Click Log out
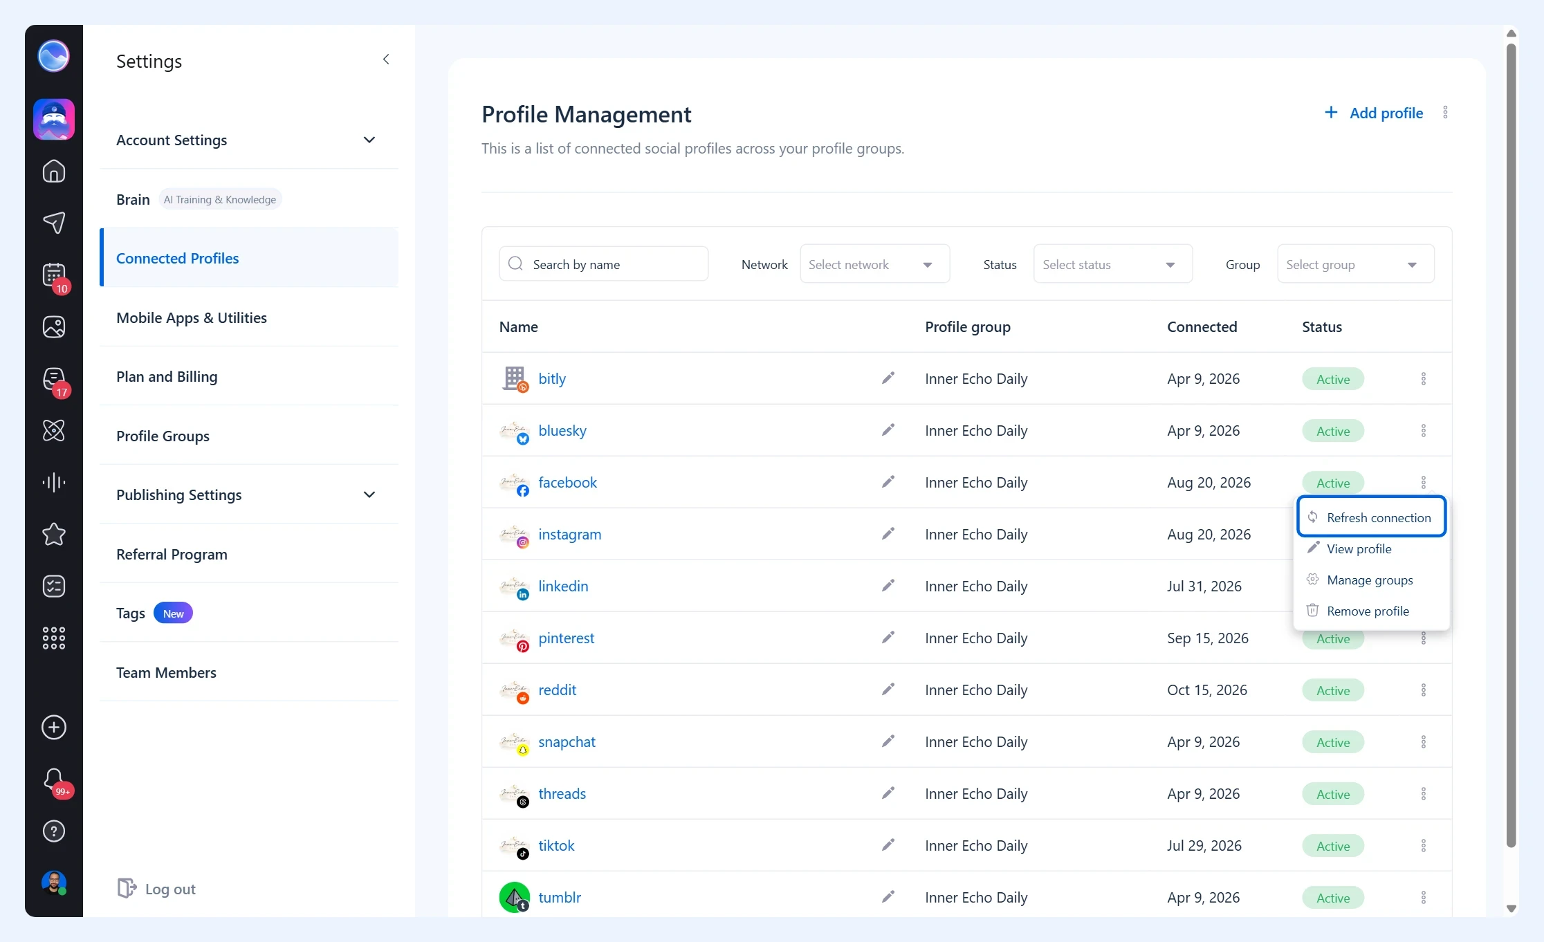The width and height of the screenshot is (1544, 942). tap(156, 889)
